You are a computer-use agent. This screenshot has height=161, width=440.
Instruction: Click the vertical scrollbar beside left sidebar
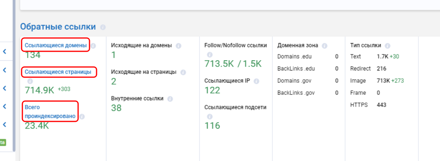(x=14, y=78)
